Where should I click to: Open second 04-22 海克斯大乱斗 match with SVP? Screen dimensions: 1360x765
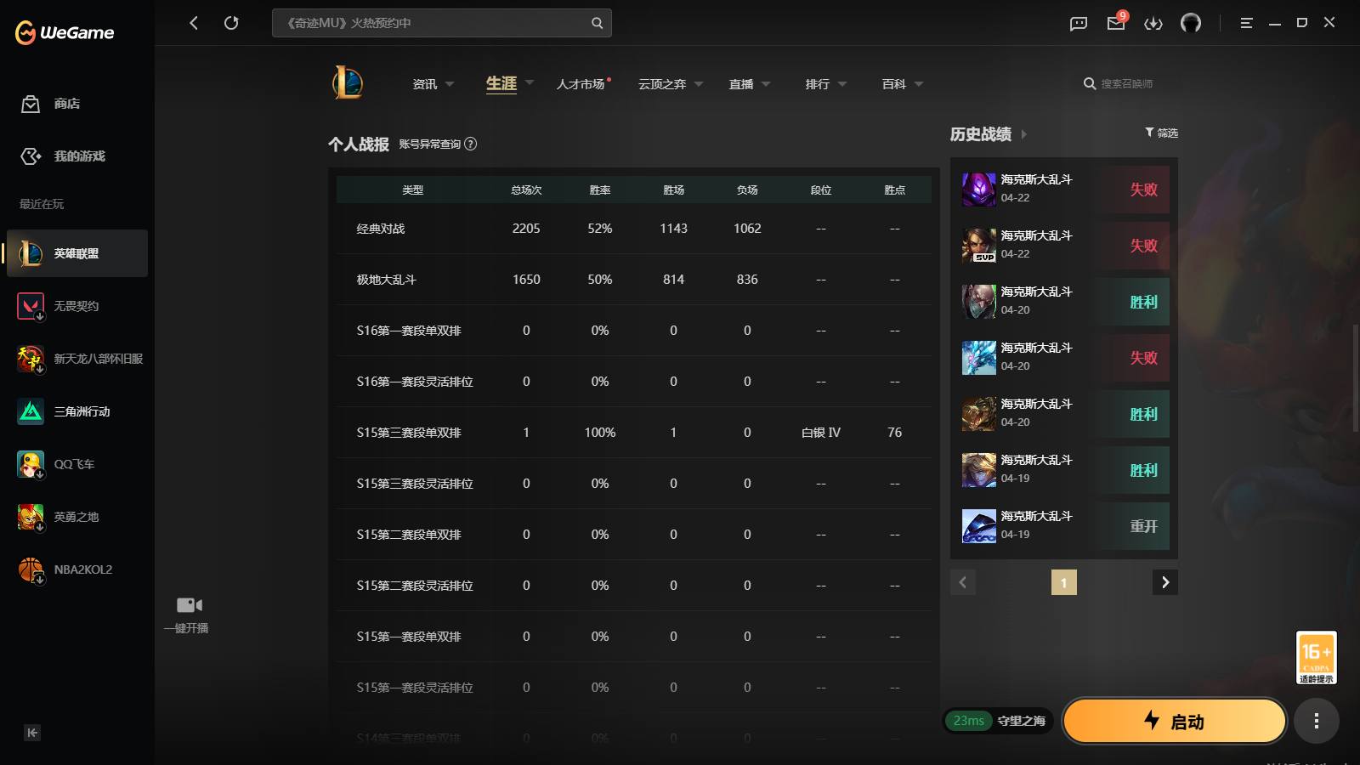pyautogui.click(x=1064, y=246)
